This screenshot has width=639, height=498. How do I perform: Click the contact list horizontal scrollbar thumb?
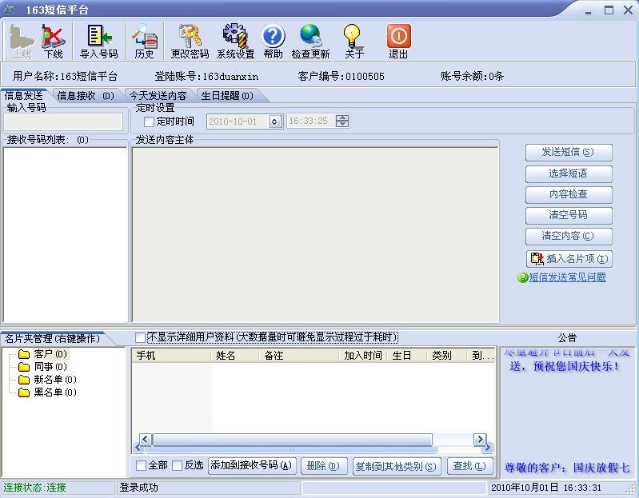pyautogui.click(x=293, y=440)
